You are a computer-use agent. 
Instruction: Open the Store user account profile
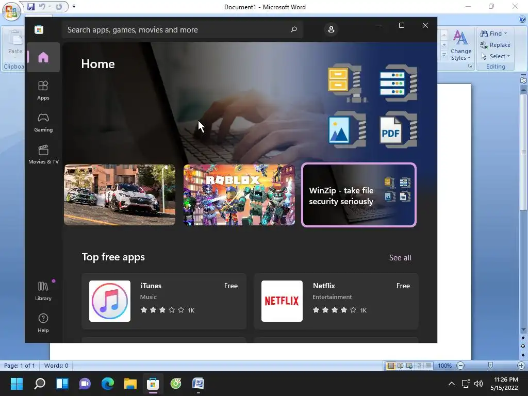click(x=331, y=29)
